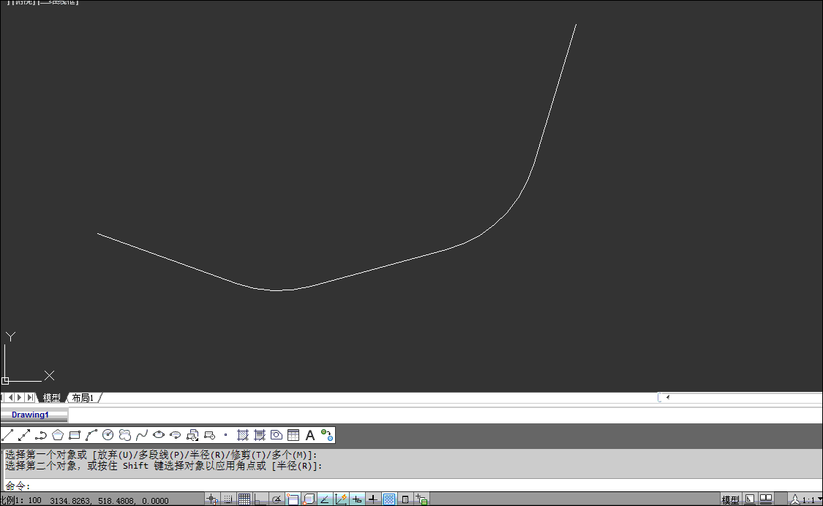Select the Hatch fill tool
This screenshot has height=506, width=823.
244,435
